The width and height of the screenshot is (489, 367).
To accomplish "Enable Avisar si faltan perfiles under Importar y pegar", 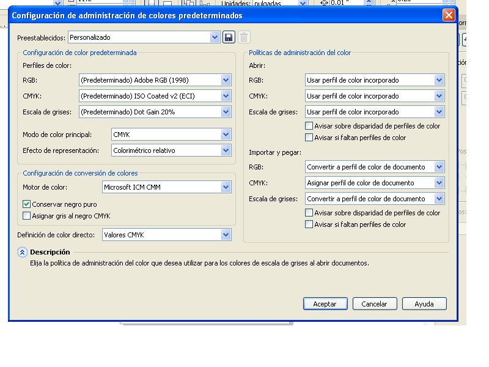I will click(309, 224).
